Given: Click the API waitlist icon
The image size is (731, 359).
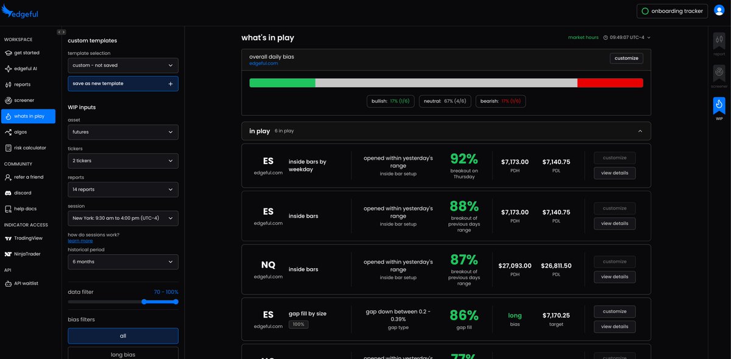Looking at the screenshot, I should click(x=9, y=283).
